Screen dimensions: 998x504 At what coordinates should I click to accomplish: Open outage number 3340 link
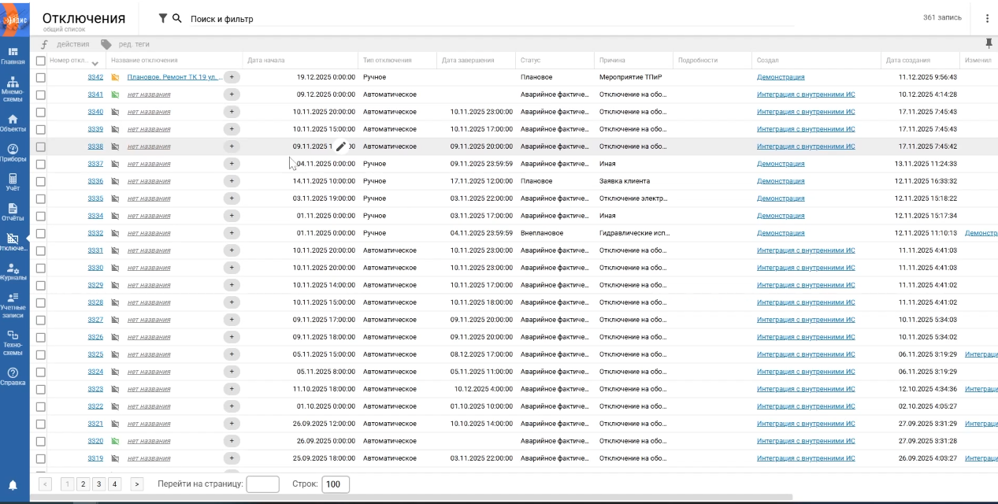pos(95,112)
